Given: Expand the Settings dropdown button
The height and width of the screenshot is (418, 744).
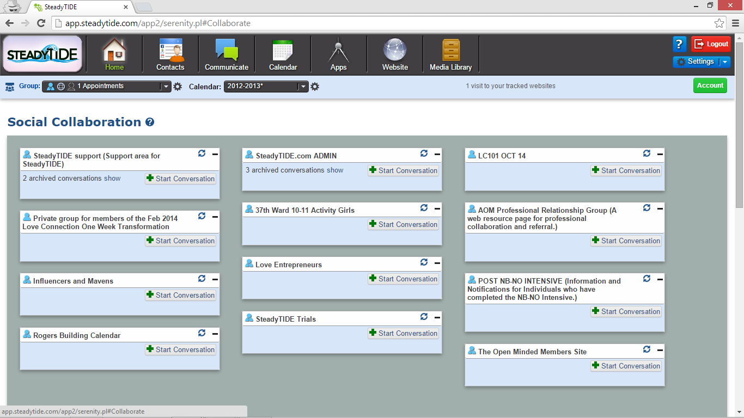Looking at the screenshot, I should point(724,62).
